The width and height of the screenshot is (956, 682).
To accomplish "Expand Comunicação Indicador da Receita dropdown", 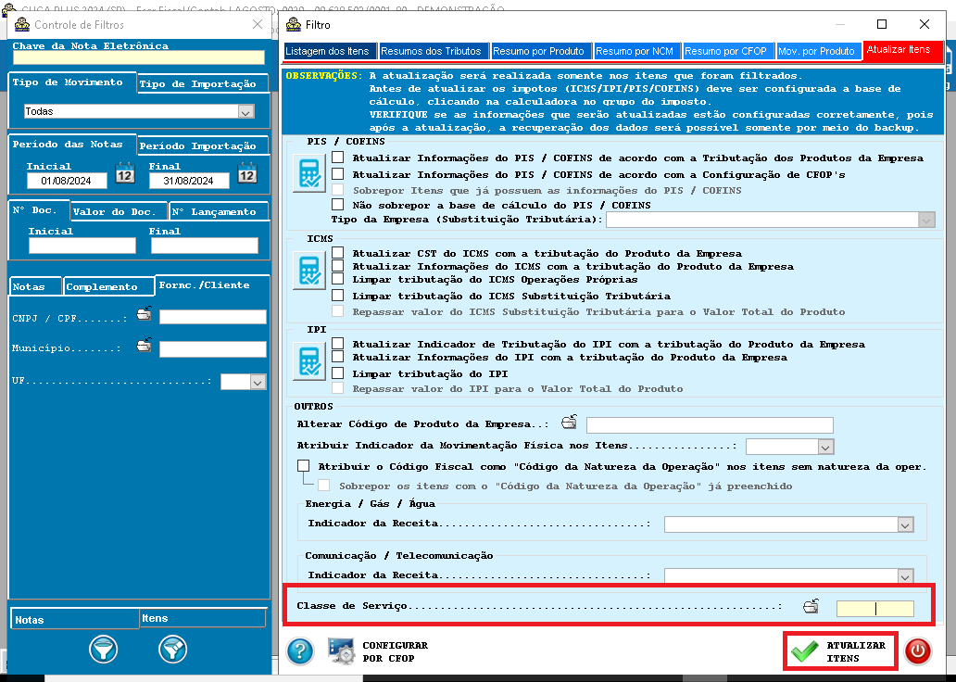I will [x=905, y=575].
